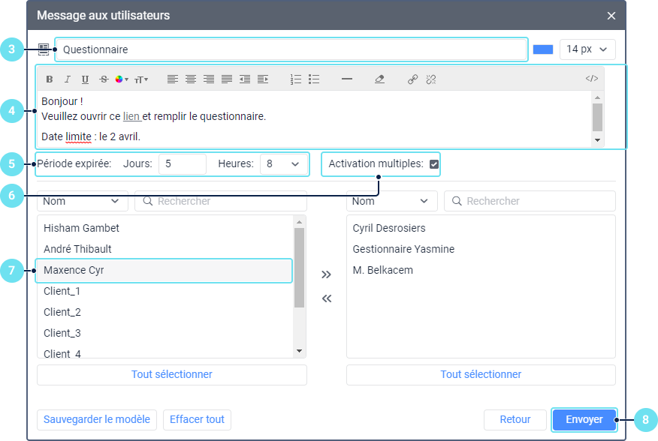Click Sauvegarder le modèle
Image resolution: width=658 pixels, height=441 pixels.
97,419
